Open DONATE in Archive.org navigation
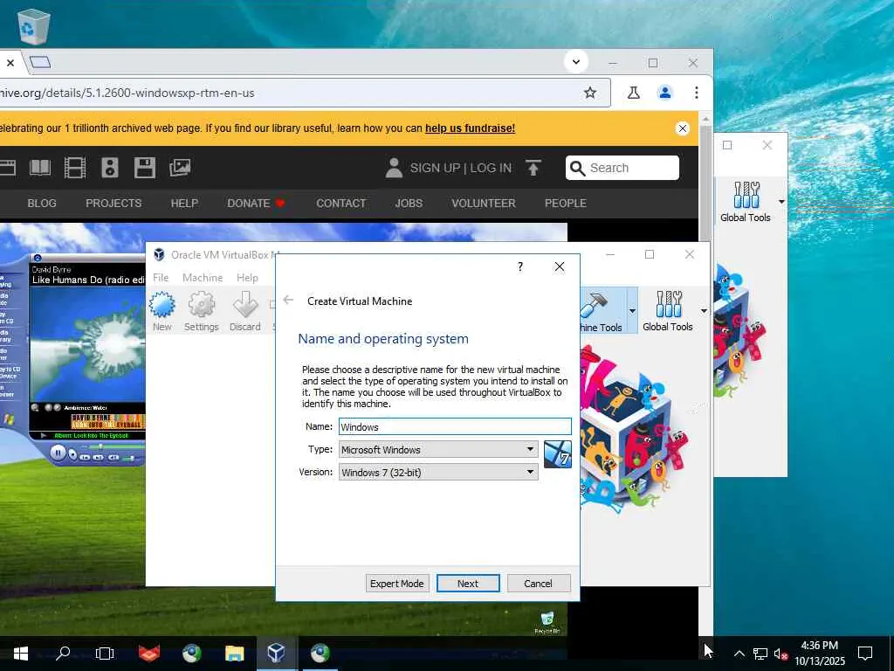Viewport: 894px width, 671px height. (256, 203)
